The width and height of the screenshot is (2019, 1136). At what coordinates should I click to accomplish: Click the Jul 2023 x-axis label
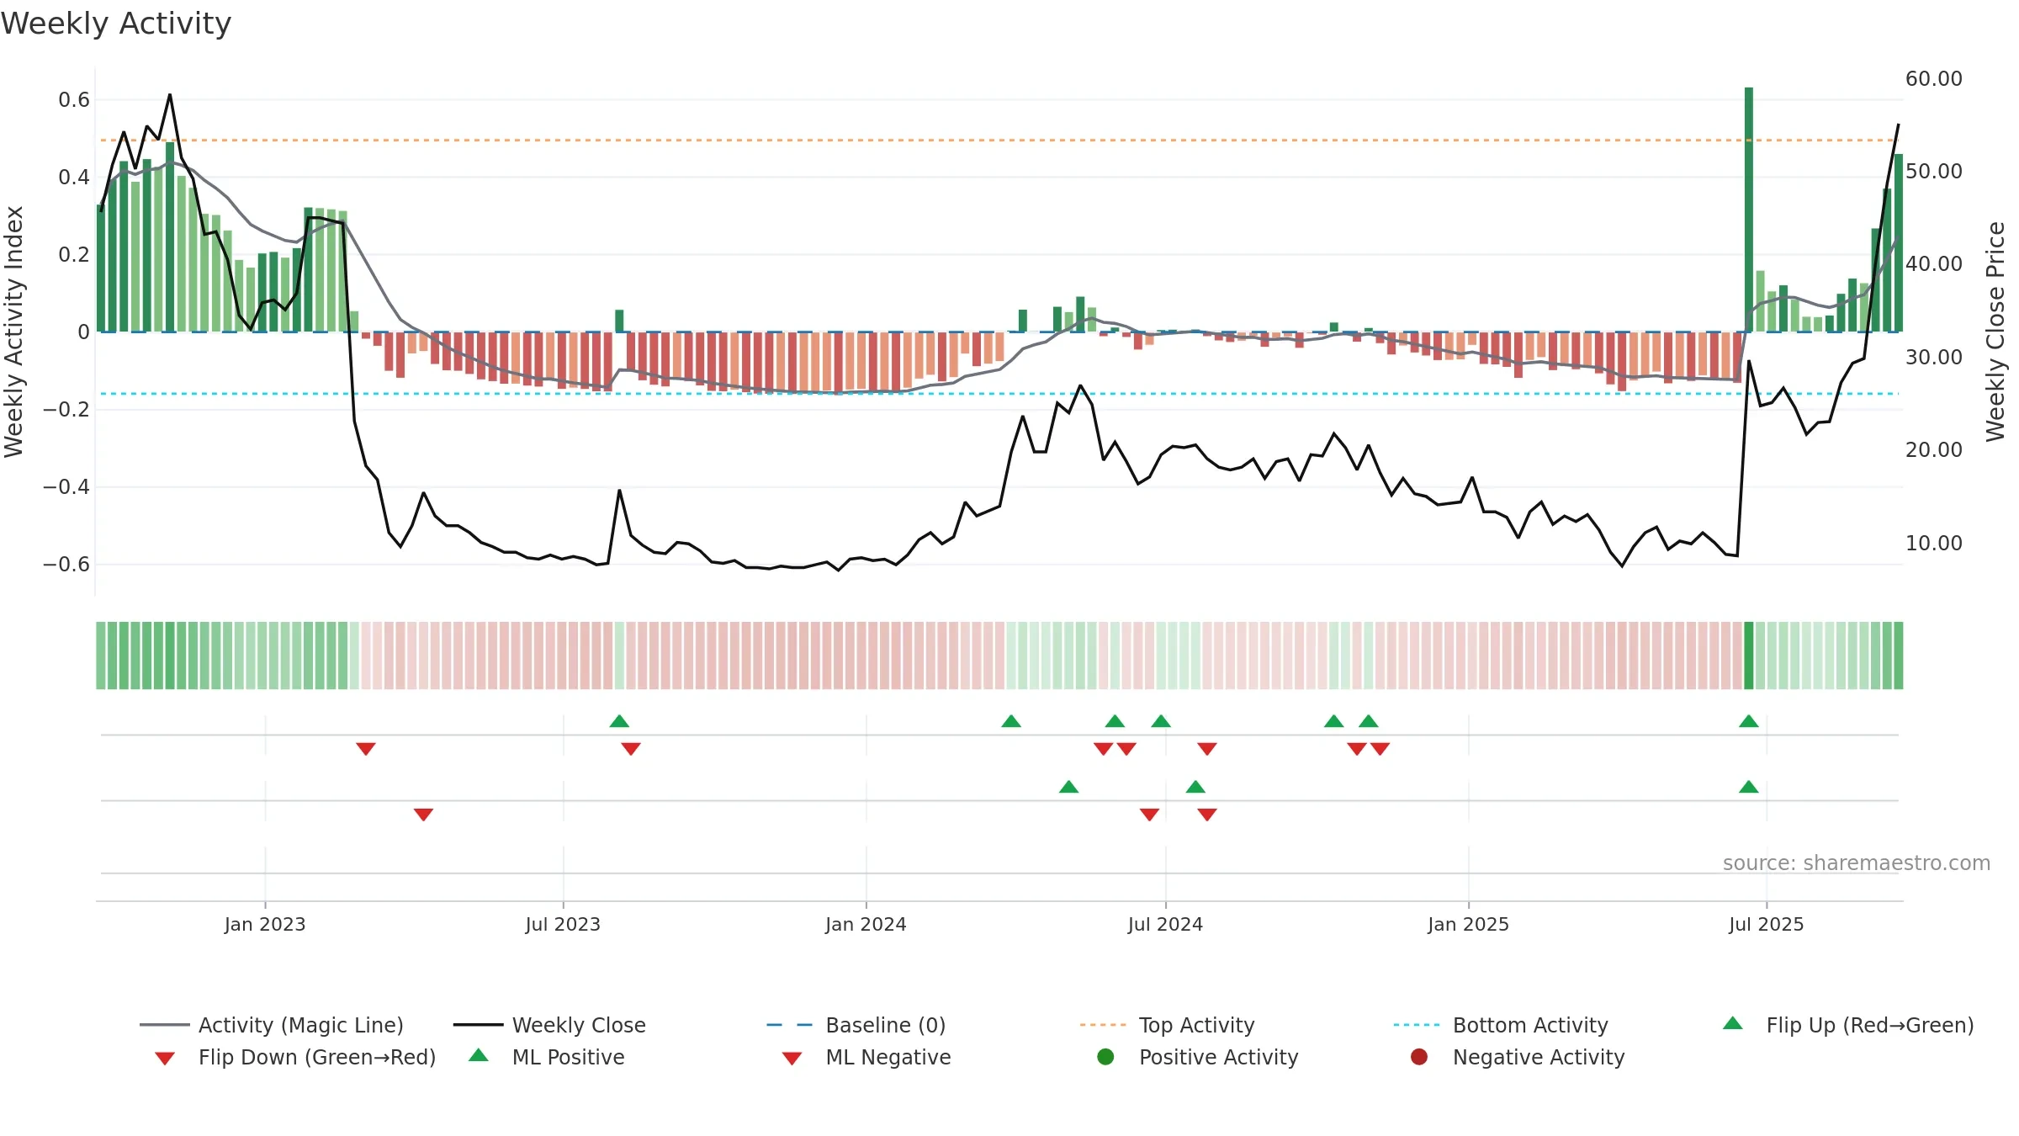(x=563, y=924)
